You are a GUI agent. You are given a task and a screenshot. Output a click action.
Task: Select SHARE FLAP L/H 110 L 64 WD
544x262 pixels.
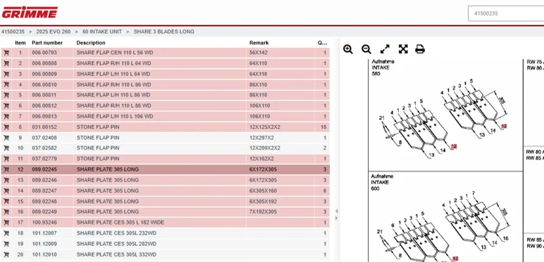click(x=113, y=74)
